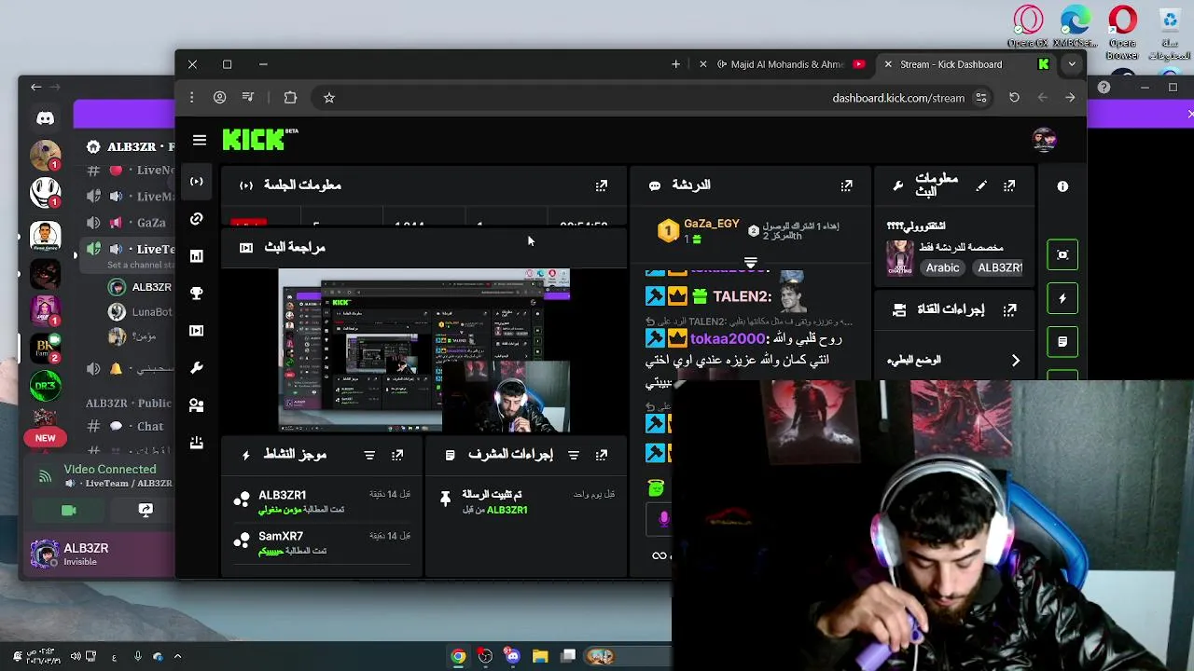Open the wrench settings sidebar icon
The width and height of the screenshot is (1194, 671).
click(x=196, y=368)
